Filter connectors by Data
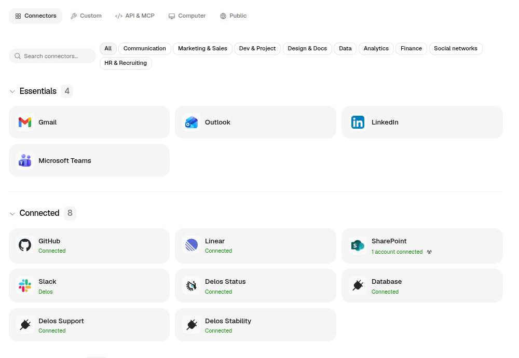519x358 pixels. click(x=345, y=49)
